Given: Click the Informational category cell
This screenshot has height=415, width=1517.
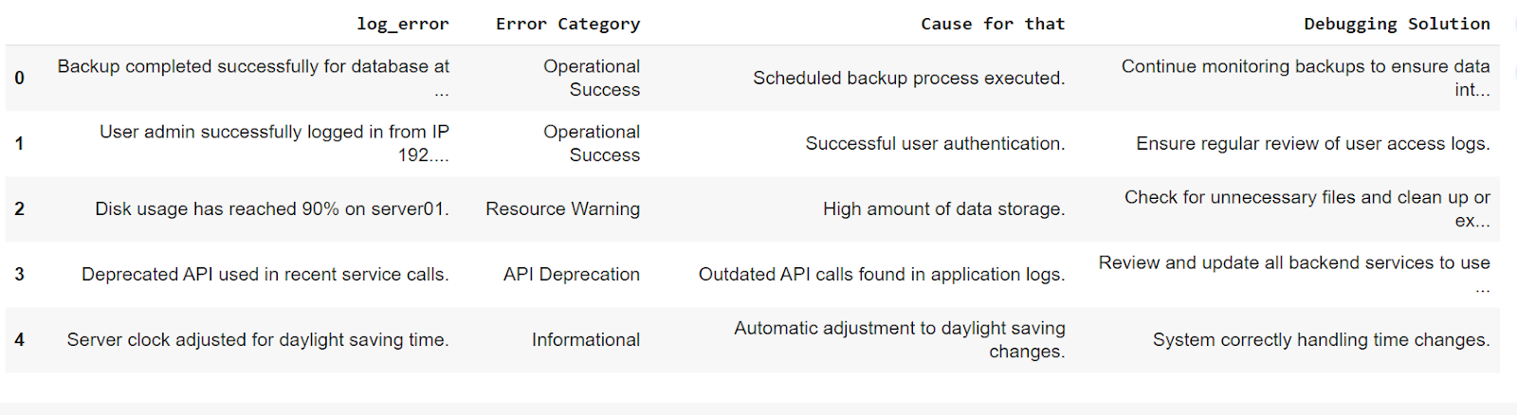Looking at the screenshot, I should point(586,339).
